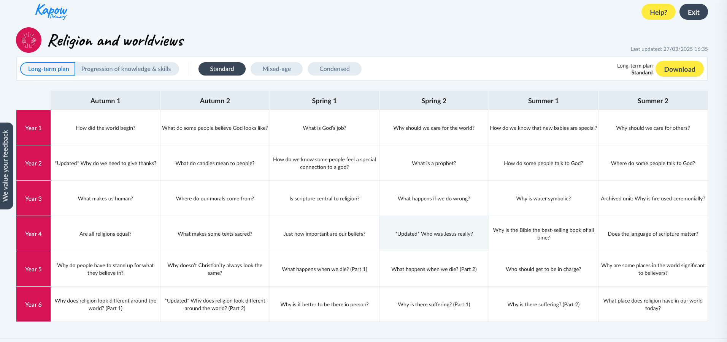Viewport: 727px width, 342px height.
Task: Open archived unit about fire used ceremonially
Action: (x=652, y=199)
